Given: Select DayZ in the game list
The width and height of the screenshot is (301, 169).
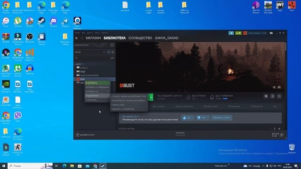Looking at the screenshot, I should pyautogui.click(x=83, y=71).
